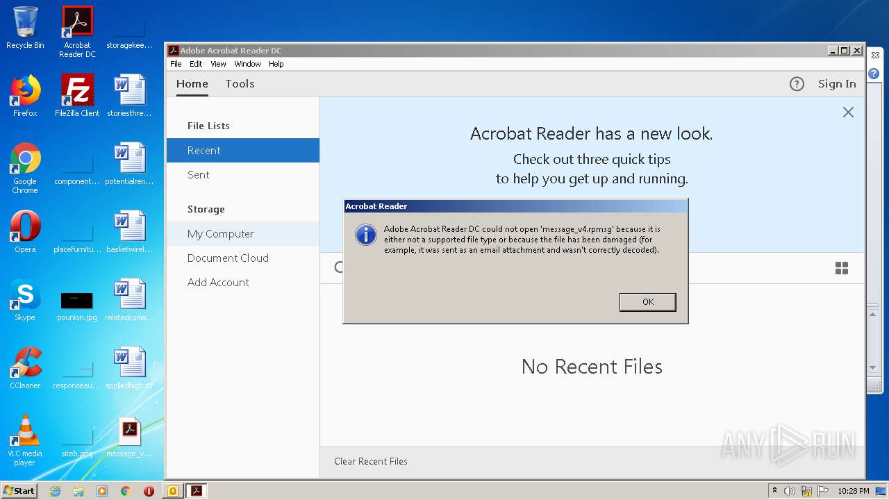The height and width of the screenshot is (500, 889).
Task: Launch Opera from the taskbar
Action: click(x=149, y=491)
